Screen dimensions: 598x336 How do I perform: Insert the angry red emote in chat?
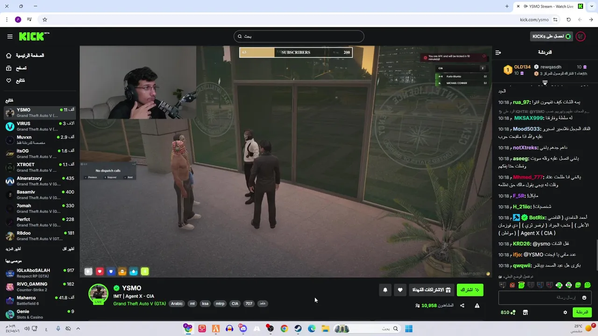512,285
